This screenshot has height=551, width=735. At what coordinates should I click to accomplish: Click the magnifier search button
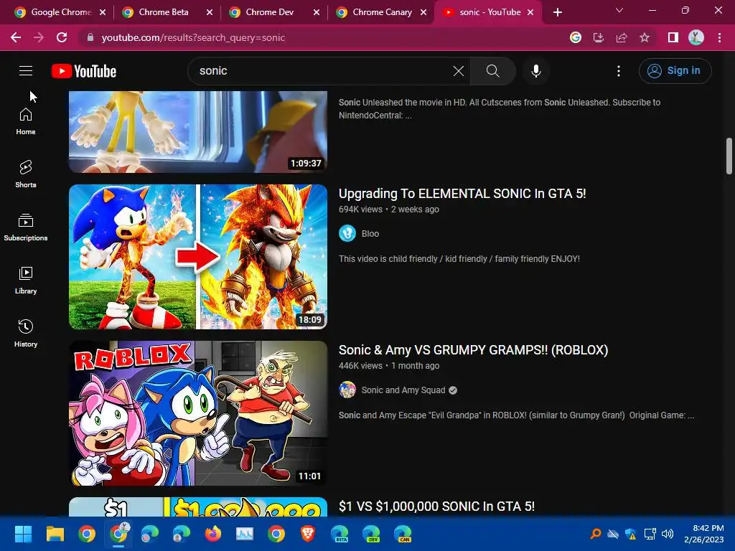(492, 71)
